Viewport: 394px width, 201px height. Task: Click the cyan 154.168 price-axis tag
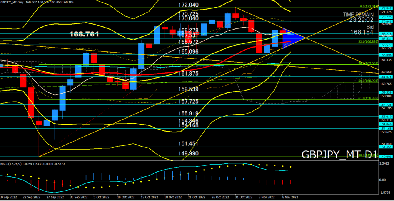386,129
